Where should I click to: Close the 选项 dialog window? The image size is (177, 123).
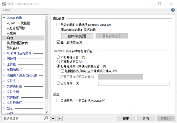coord(171,4)
